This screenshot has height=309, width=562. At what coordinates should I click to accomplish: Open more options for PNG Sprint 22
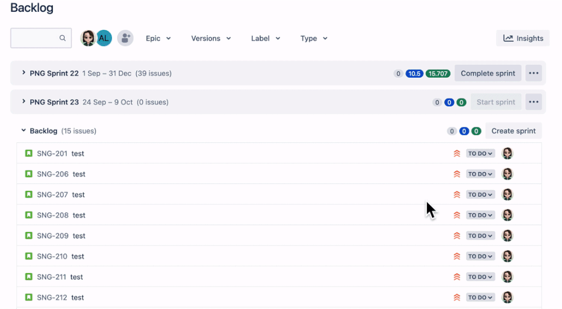(534, 73)
